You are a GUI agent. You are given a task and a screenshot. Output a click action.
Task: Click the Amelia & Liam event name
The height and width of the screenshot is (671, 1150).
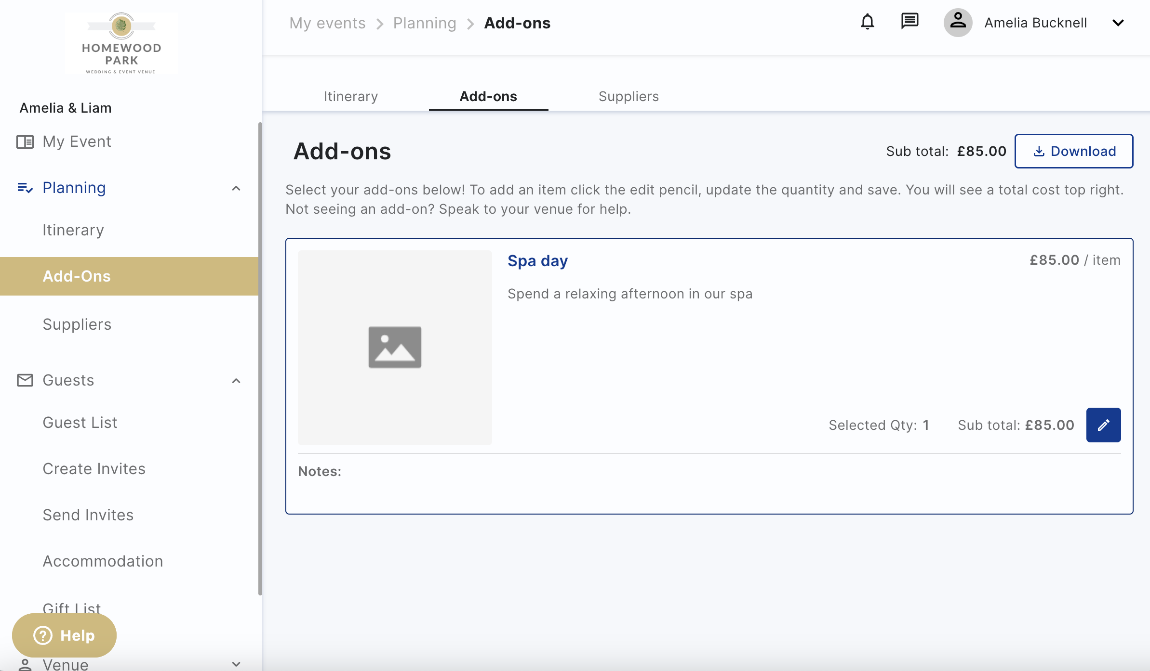(66, 108)
